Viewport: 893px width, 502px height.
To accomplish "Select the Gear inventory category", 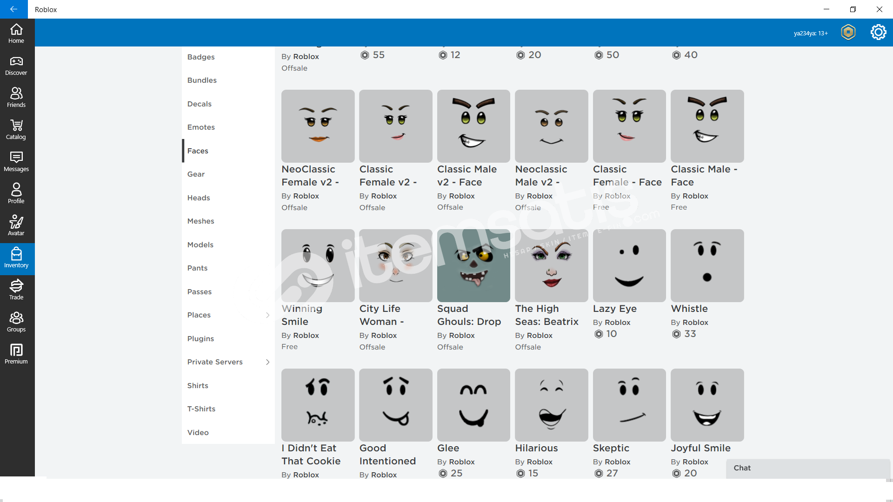I will 196,174.
